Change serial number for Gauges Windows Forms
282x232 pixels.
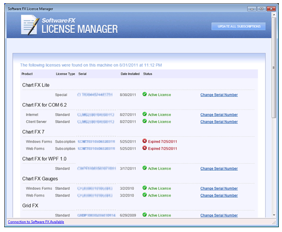[219, 189]
